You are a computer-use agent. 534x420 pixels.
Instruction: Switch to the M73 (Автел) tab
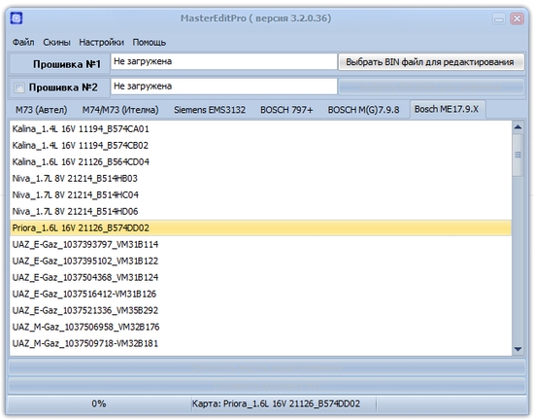pos(41,110)
